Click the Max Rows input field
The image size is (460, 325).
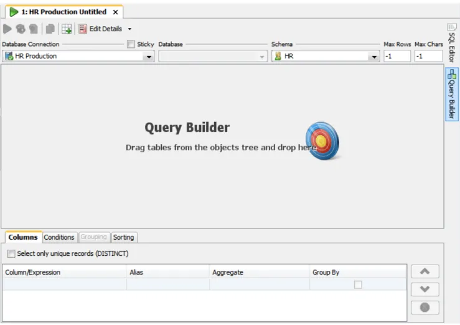point(397,56)
